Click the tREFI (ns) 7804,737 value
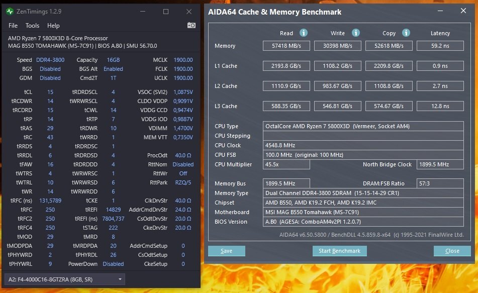Viewport: 478px width, 293px height. 113,219
